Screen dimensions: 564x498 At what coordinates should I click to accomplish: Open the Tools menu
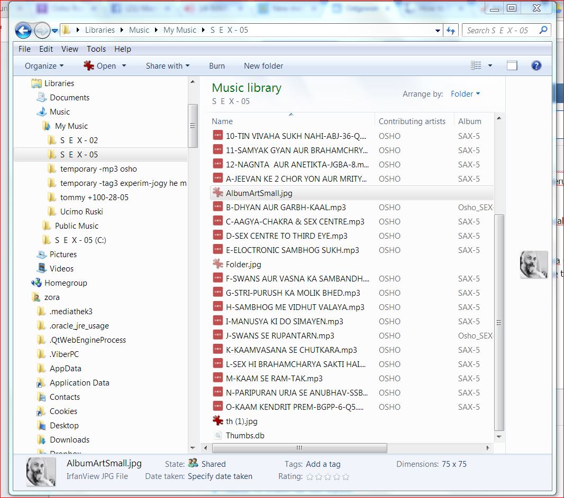(96, 49)
